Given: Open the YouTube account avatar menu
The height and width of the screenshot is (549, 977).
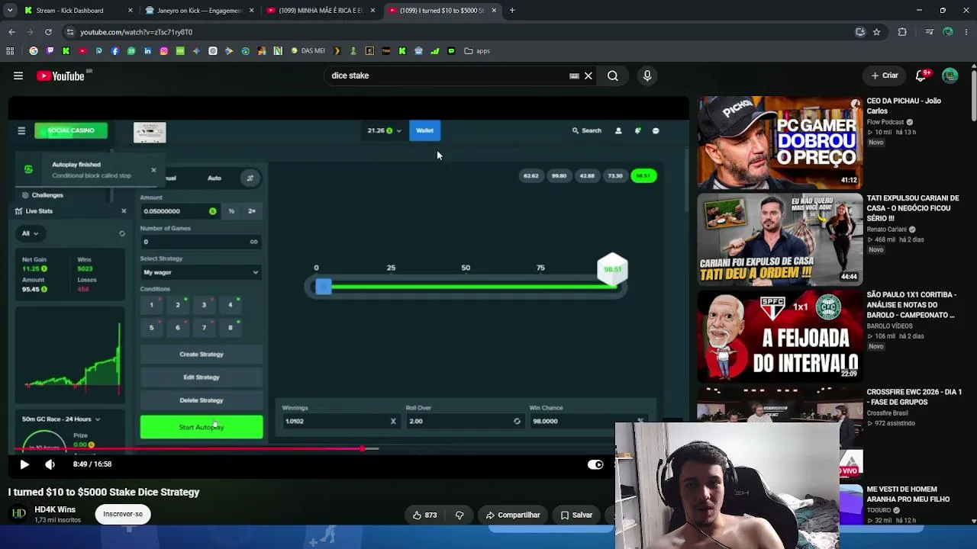Looking at the screenshot, I should (x=950, y=75).
